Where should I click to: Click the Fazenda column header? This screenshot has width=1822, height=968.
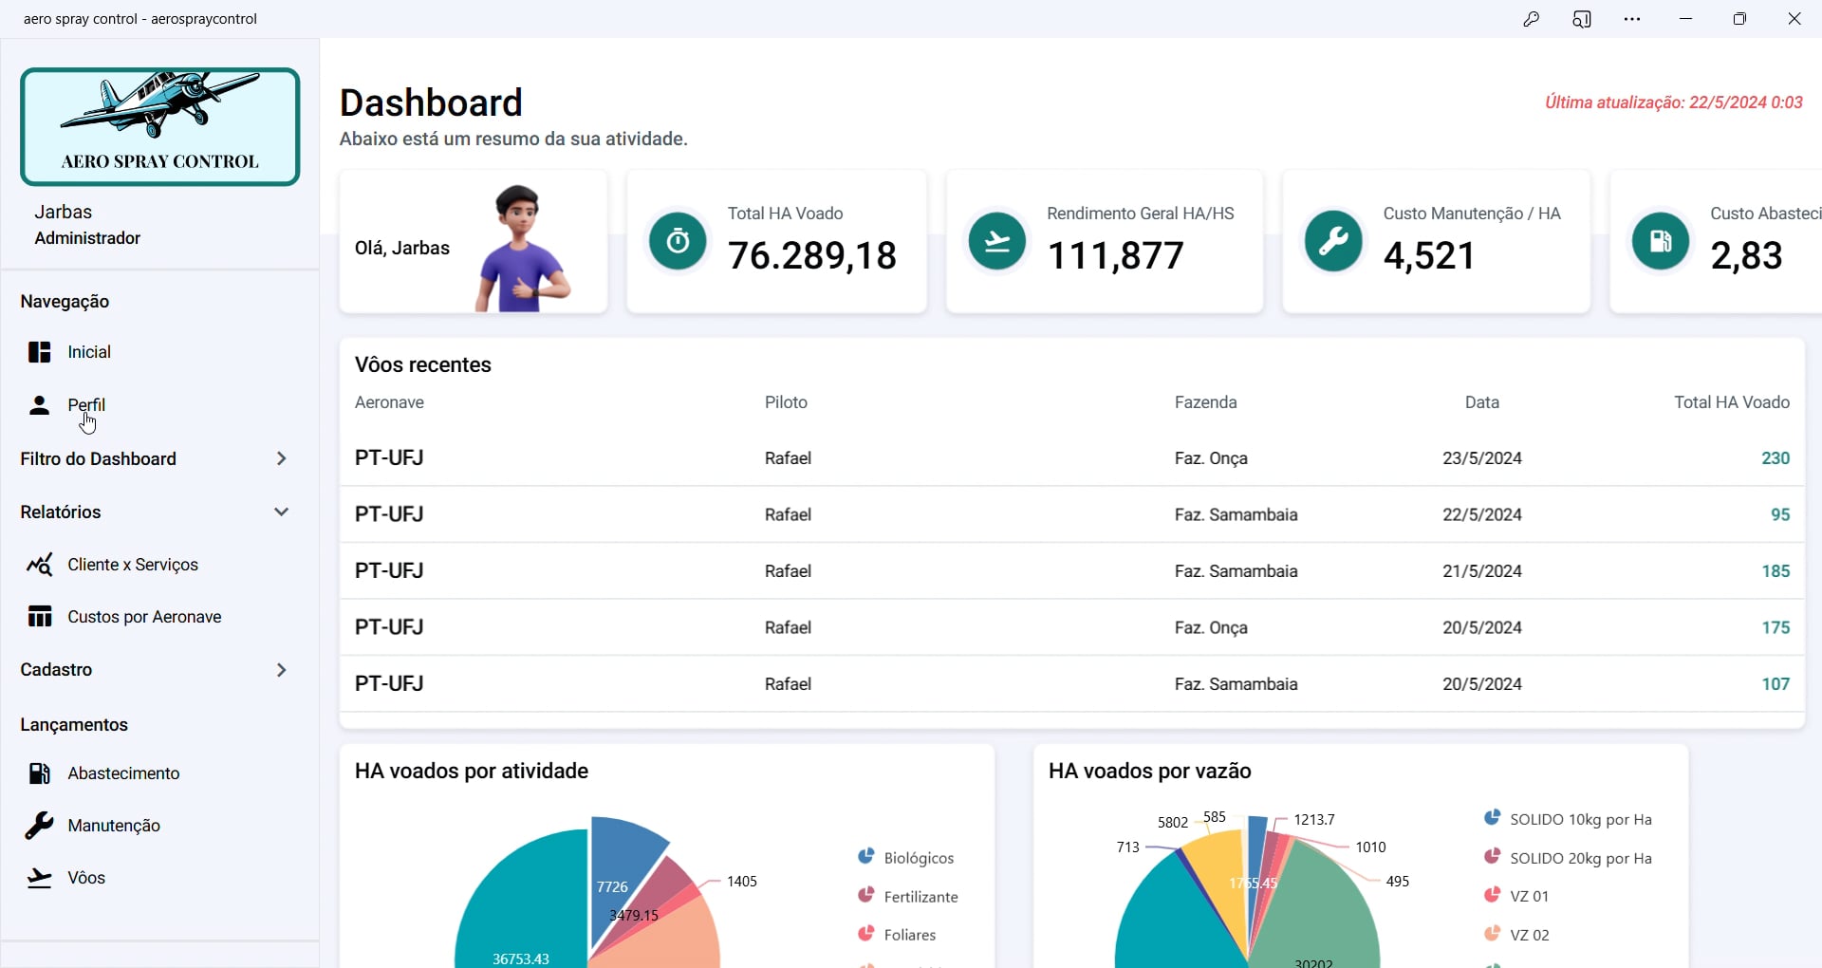pyautogui.click(x=1205, y=402)
